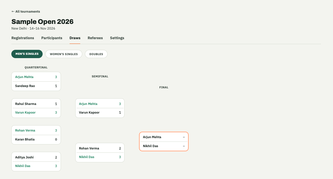Click the Quarterfinal round heading
Viewport: 333px width, 179px height.
36,67
